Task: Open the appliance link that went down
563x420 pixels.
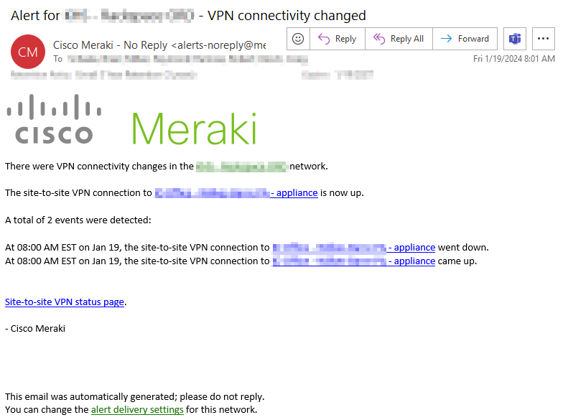Action: 411,248
